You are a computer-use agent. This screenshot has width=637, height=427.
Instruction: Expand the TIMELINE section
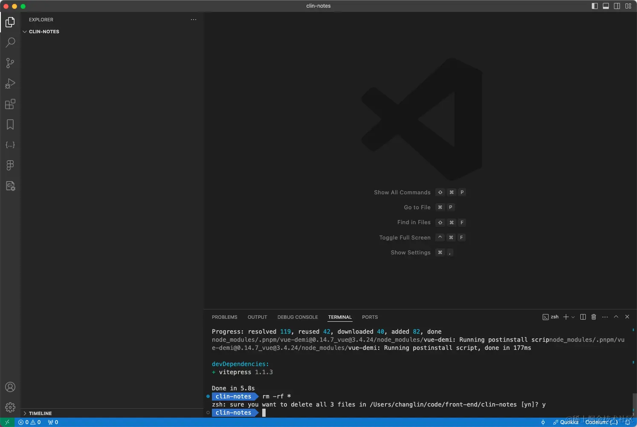point(40,413)
